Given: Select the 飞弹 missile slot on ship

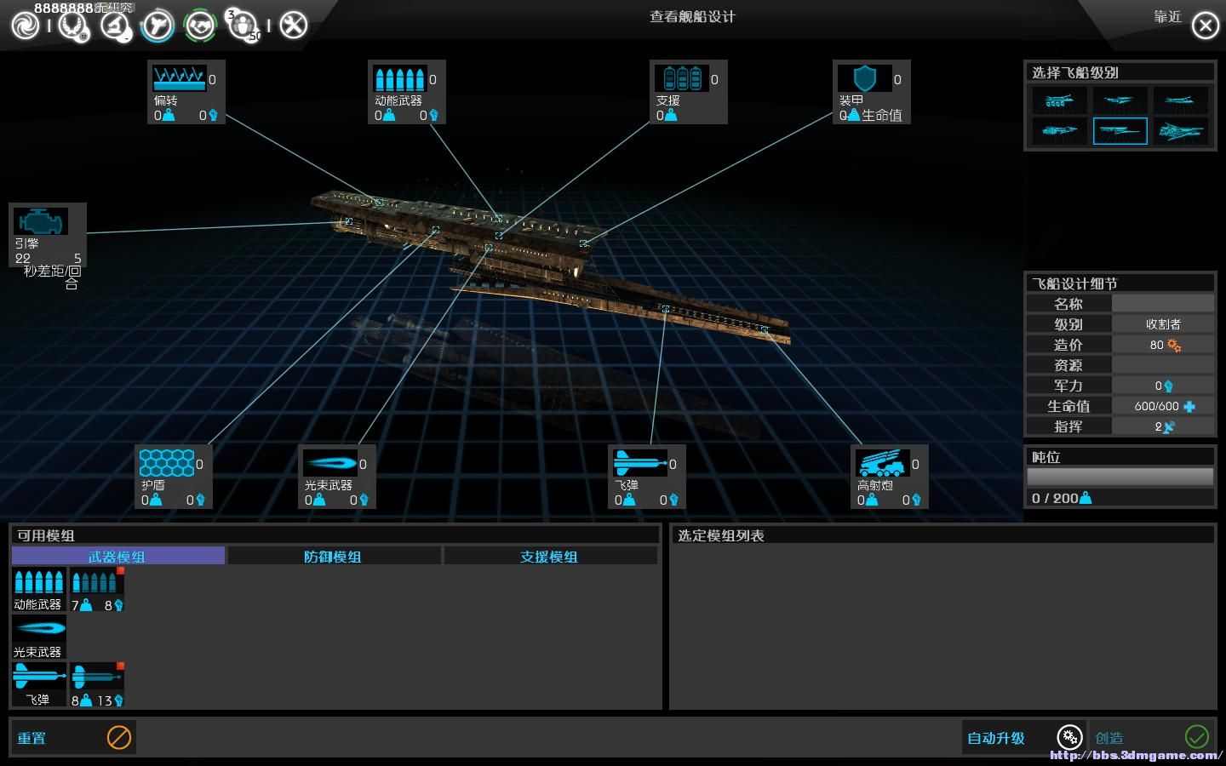Looking at the screenshot, I should pos(639,463).
